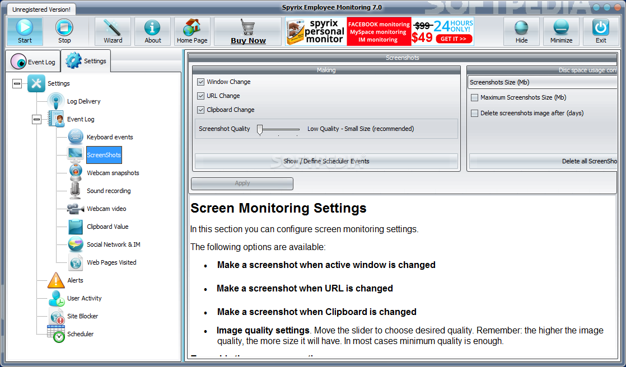This screenshot has width=626, height=367.
Task: Uncheck the Clipboard Change checkbox
Action: click(x=200, y=110)
